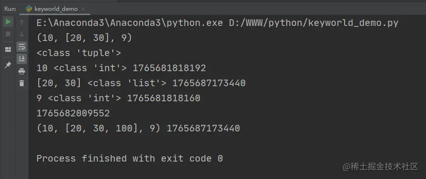Close the keyworld_demo run tab
The width and height of the screenshot is (426, 179).
pos(84,9)
